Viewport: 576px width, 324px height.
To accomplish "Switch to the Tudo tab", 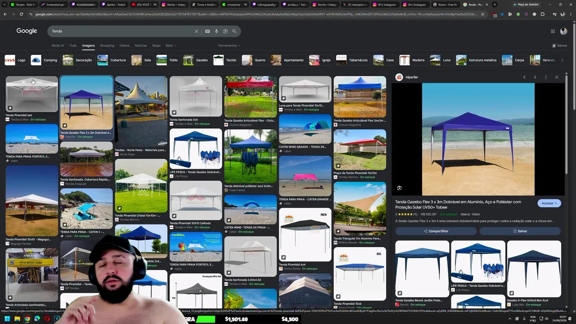I will [x=73, y=45].
